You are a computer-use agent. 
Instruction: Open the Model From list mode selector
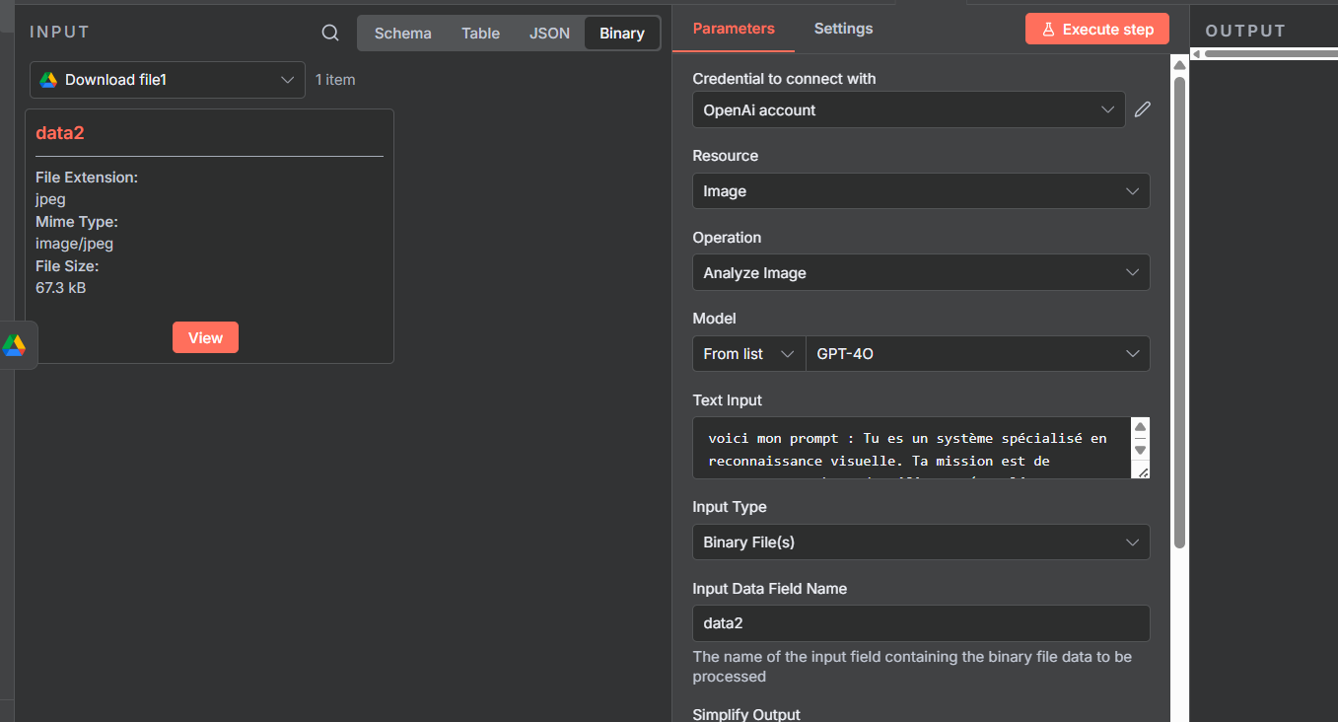(748, 354)
